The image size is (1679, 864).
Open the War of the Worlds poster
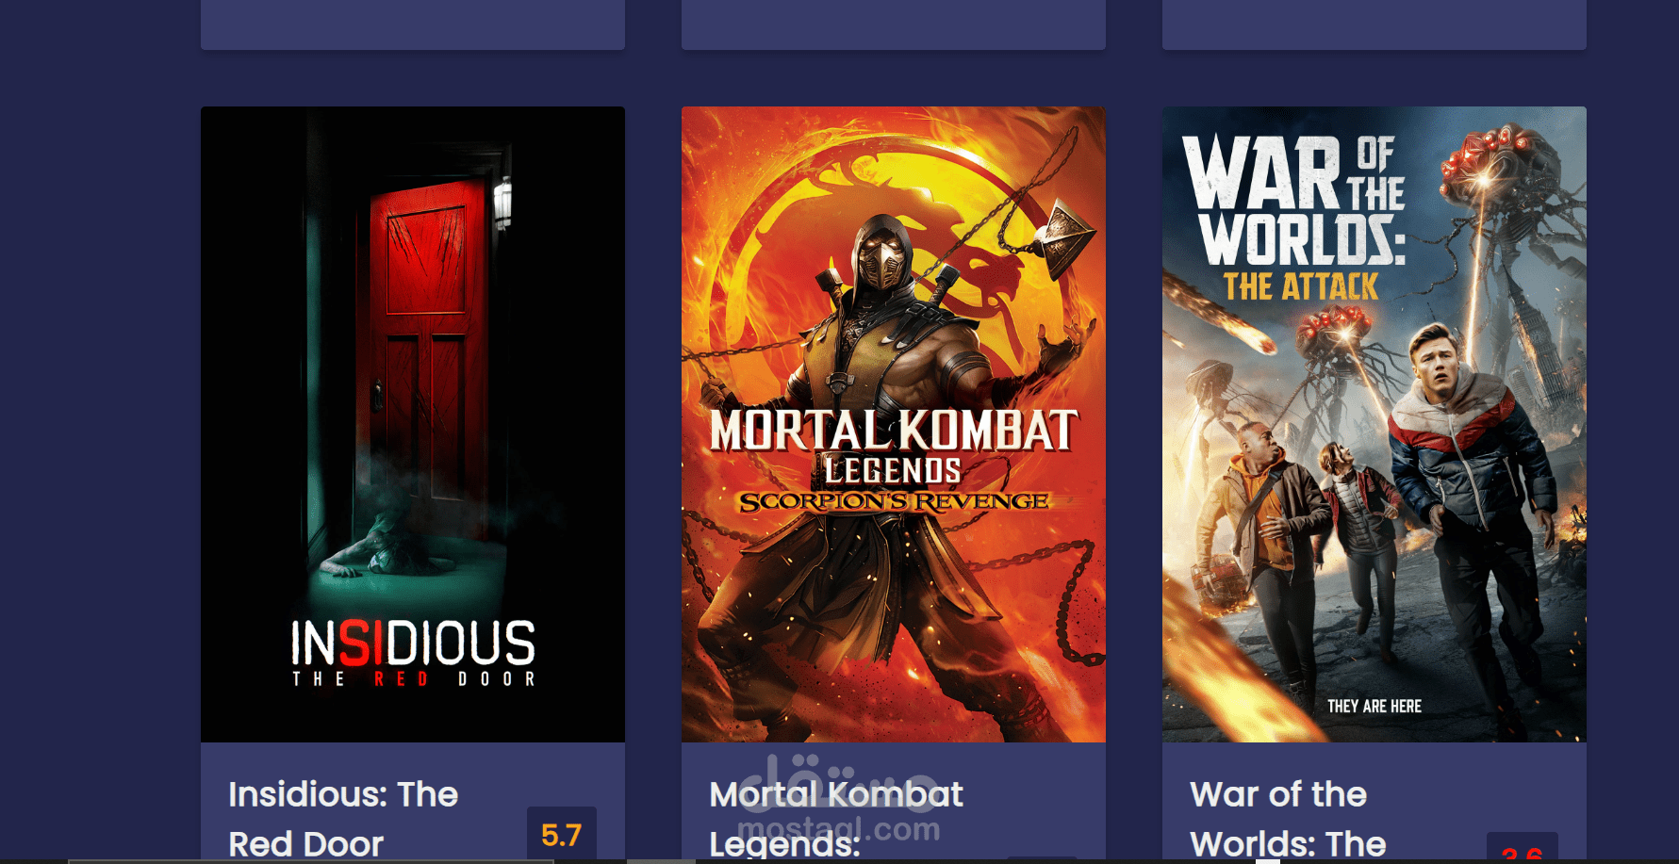[x=1374, y=424]
